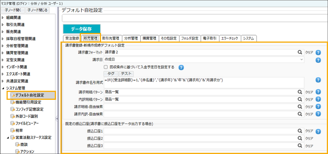Click database icon beside コンフィグ記憶設定
This screenshot has height=154, width=328.
pyautogui.click(x=13, y=109)
